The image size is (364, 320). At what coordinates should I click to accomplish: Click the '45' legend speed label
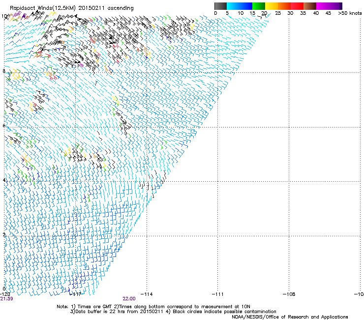click(x=328, y=13)
